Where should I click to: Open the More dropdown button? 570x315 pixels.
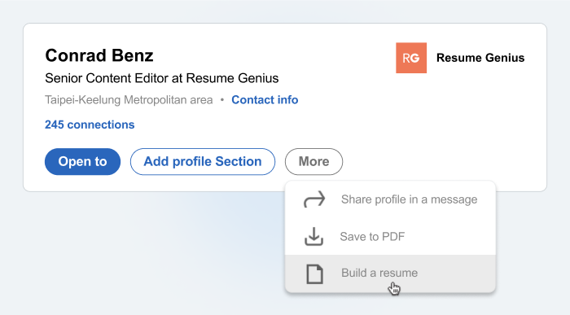313,161
